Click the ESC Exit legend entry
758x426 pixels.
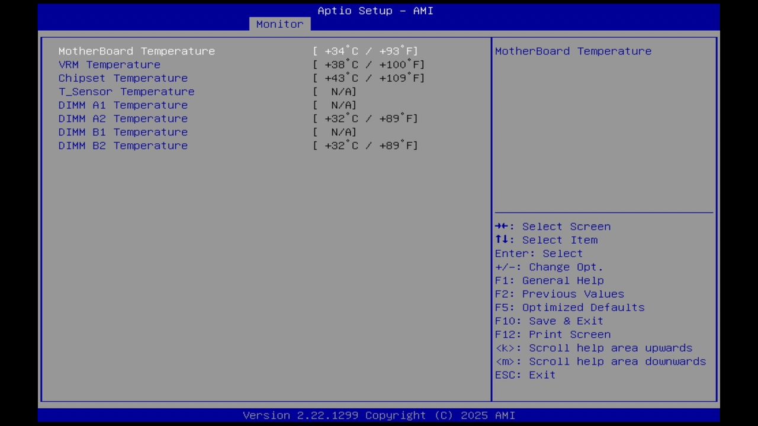click(525, 375)
